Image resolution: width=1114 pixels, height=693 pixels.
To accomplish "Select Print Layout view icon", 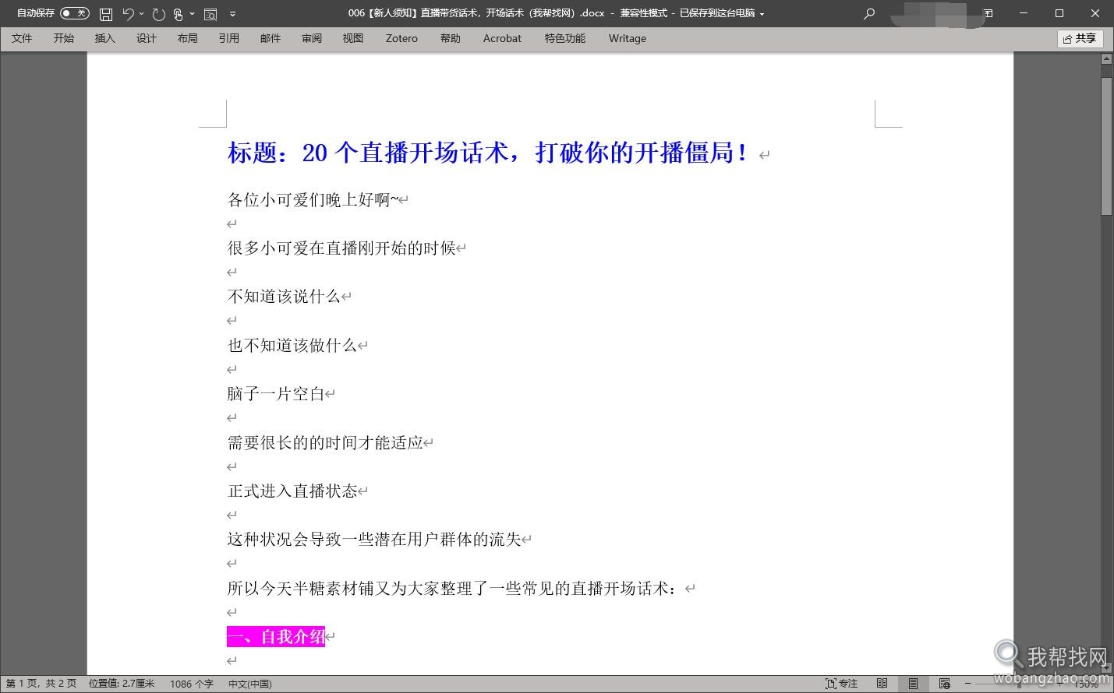I will coord(913,684).
